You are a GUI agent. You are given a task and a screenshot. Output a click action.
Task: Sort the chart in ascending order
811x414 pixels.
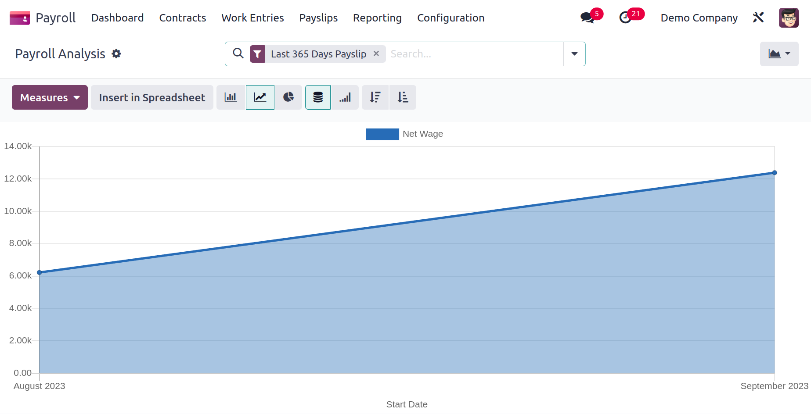click(x=403, y=97)
